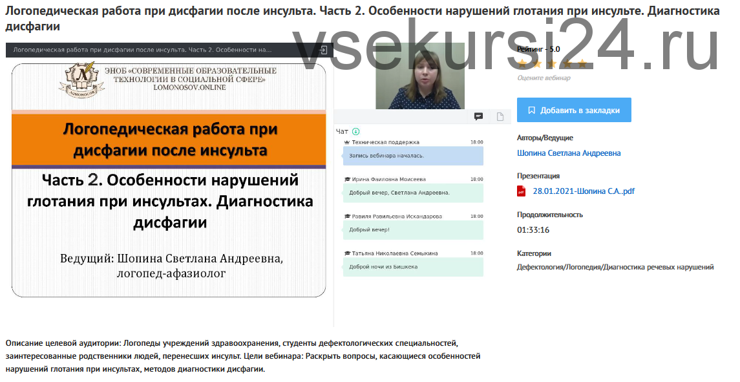Rate webinar with fourth star

(567, 64)
